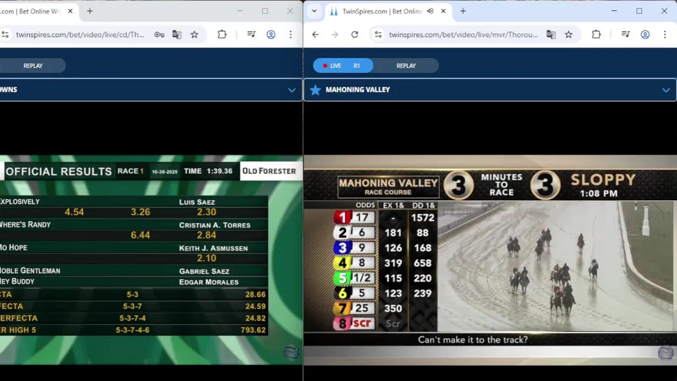Image resolution: width=677 pixels, height=381 pixels.
Task: Open Chrome three-dot menu in left window
Action: pos(290,34)
